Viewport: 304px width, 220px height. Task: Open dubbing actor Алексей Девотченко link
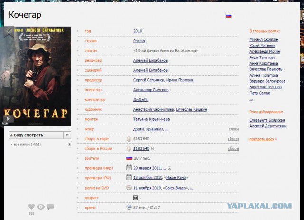click(267, 126)
